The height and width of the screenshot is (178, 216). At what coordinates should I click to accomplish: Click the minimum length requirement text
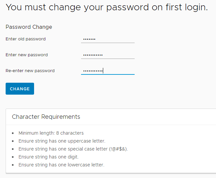point(51,133)
